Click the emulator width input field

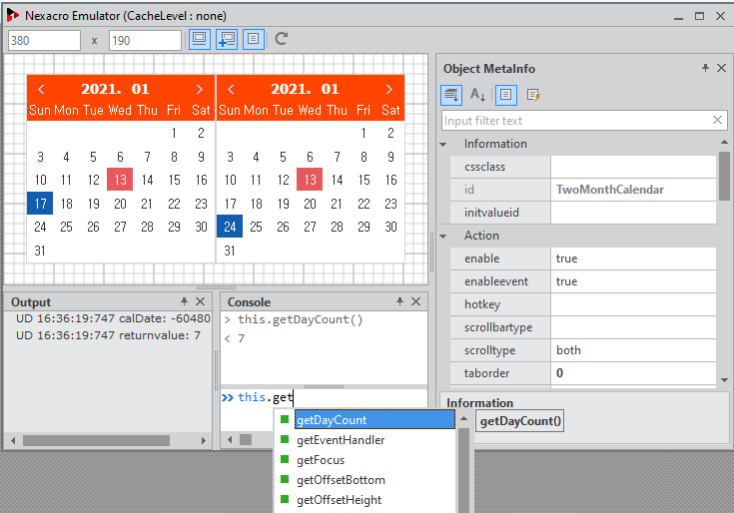pyautogui.click(x=44, y=40)
